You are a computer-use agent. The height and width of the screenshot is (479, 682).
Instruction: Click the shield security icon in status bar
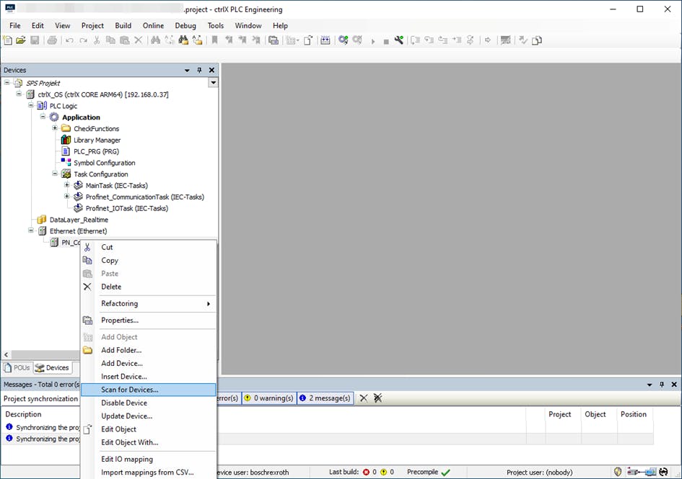[x=618, y=473]
